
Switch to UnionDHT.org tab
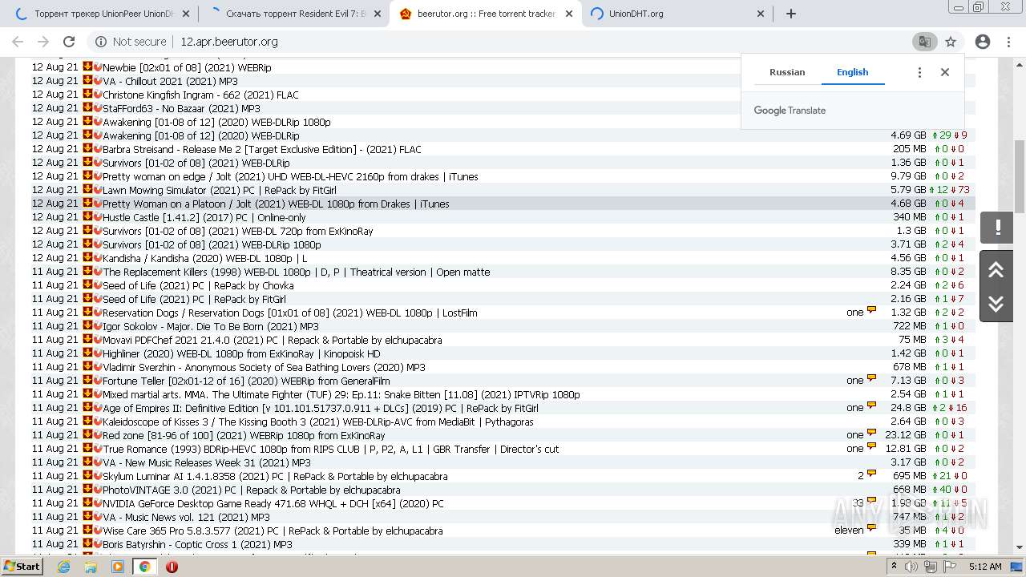(677, 14)
